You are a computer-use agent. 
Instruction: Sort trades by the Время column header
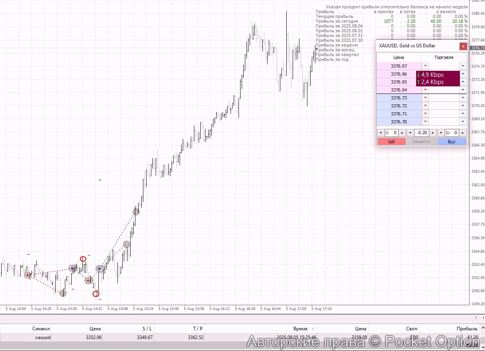(x=300, y=329)
